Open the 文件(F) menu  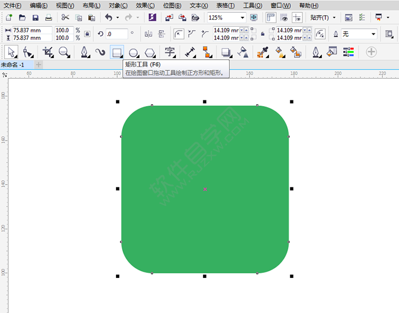point(12,6)
